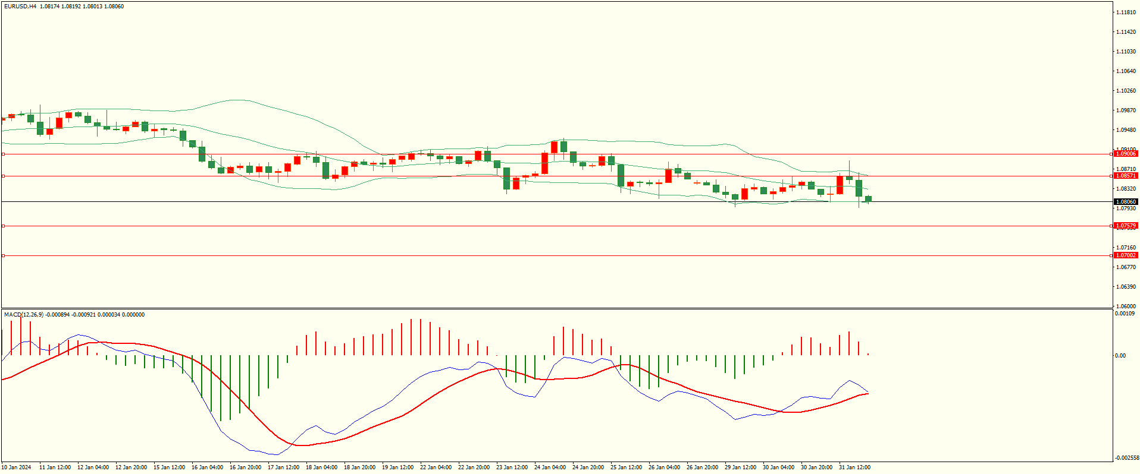This screenshot has height=474, width=1140.
Task: Click the MACD scale value 0.00109
Action: point(1125,314)
